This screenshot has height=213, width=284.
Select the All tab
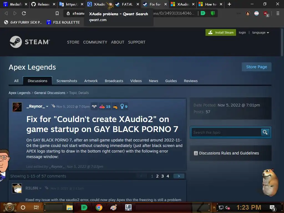click(x=16, y=81)
